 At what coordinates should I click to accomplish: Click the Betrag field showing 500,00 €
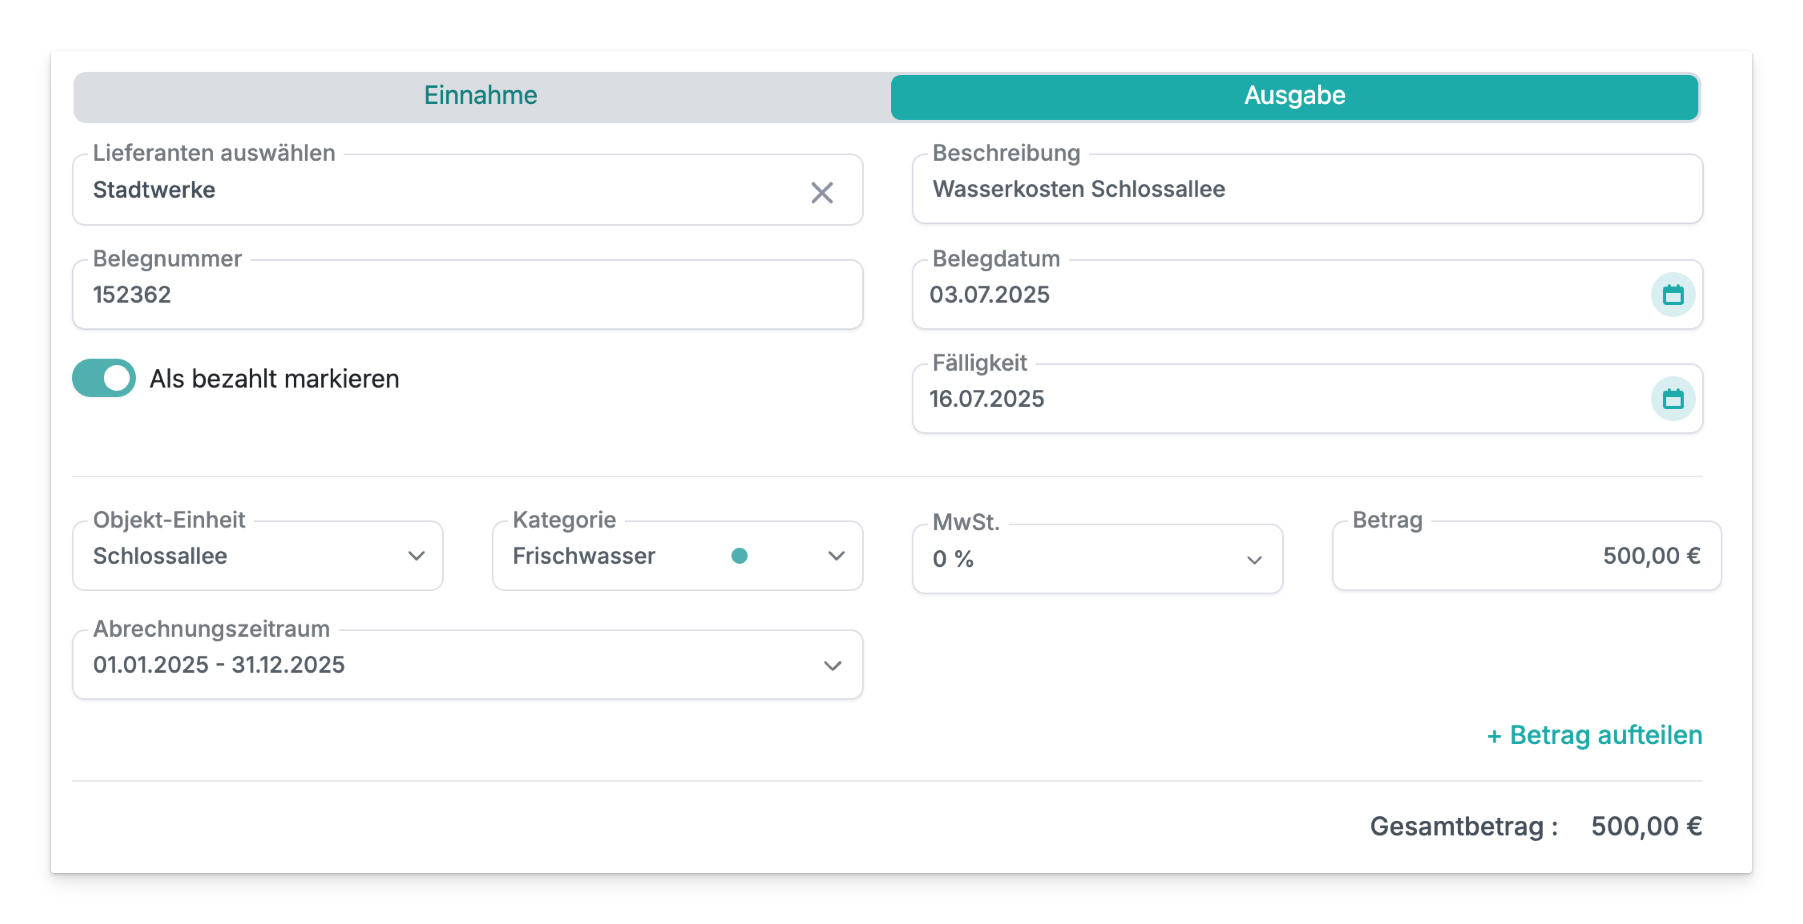click(1526, 556)
